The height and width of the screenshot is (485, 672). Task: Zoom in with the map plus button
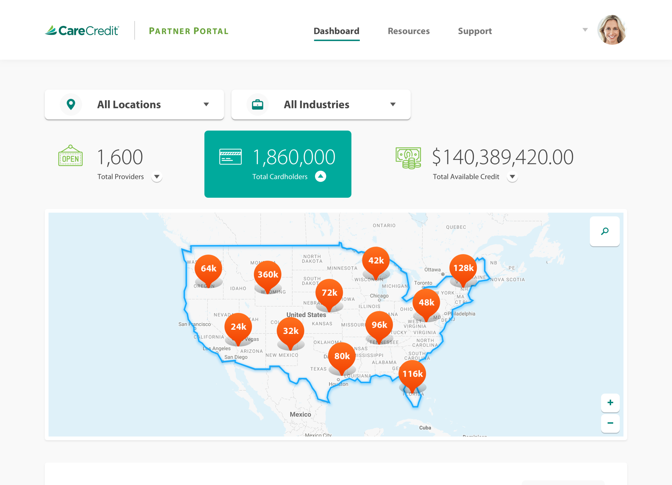click(610, 402)
